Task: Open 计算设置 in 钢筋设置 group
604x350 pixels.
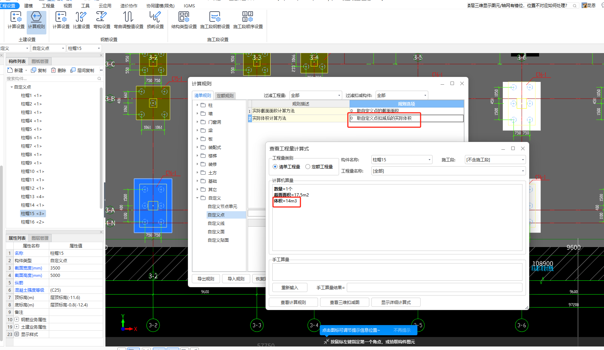Action: (x=61, y=20)
